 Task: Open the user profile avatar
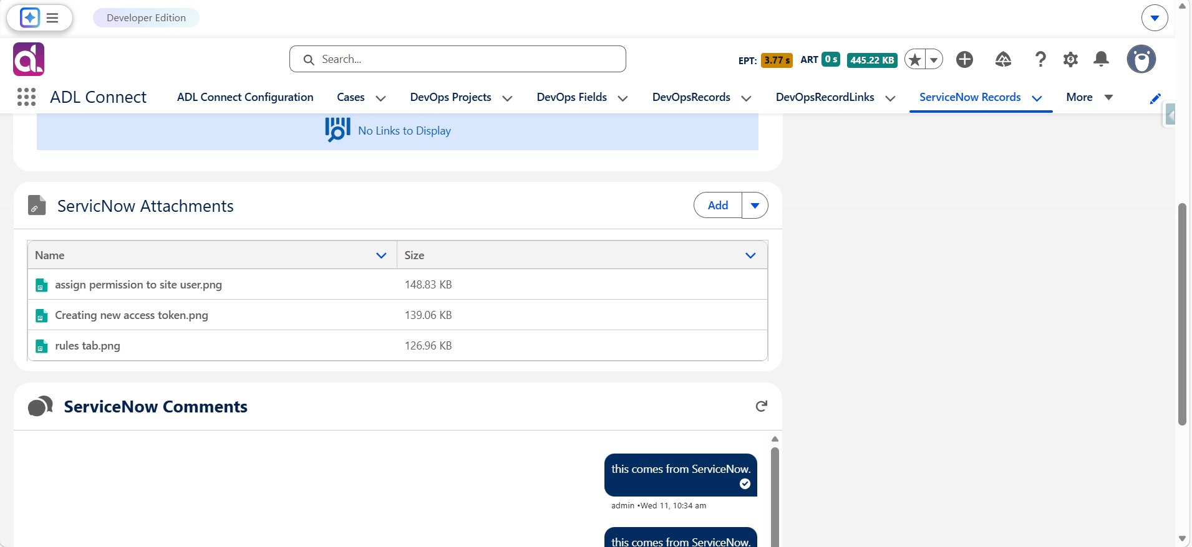1141,59
